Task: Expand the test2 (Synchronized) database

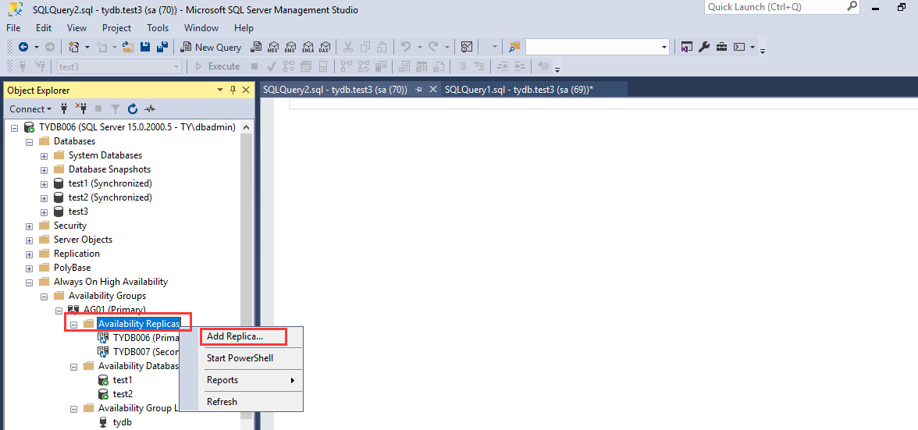Action: [44, 197]
